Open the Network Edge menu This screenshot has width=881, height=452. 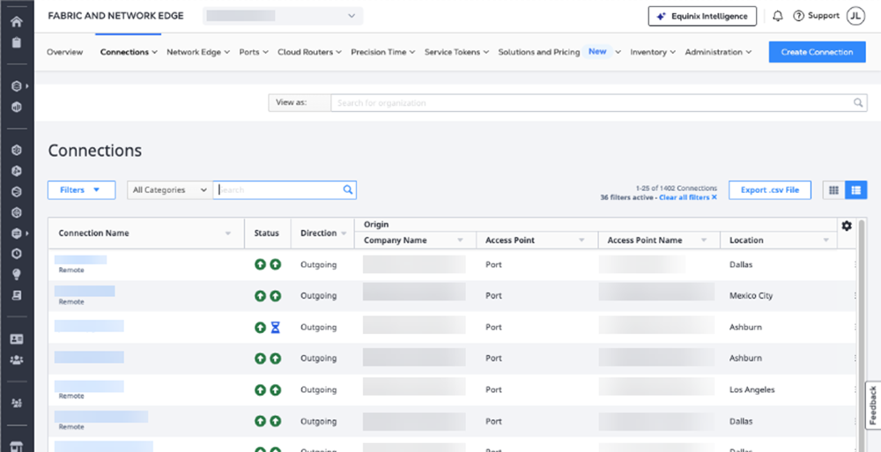pos(198,52)
